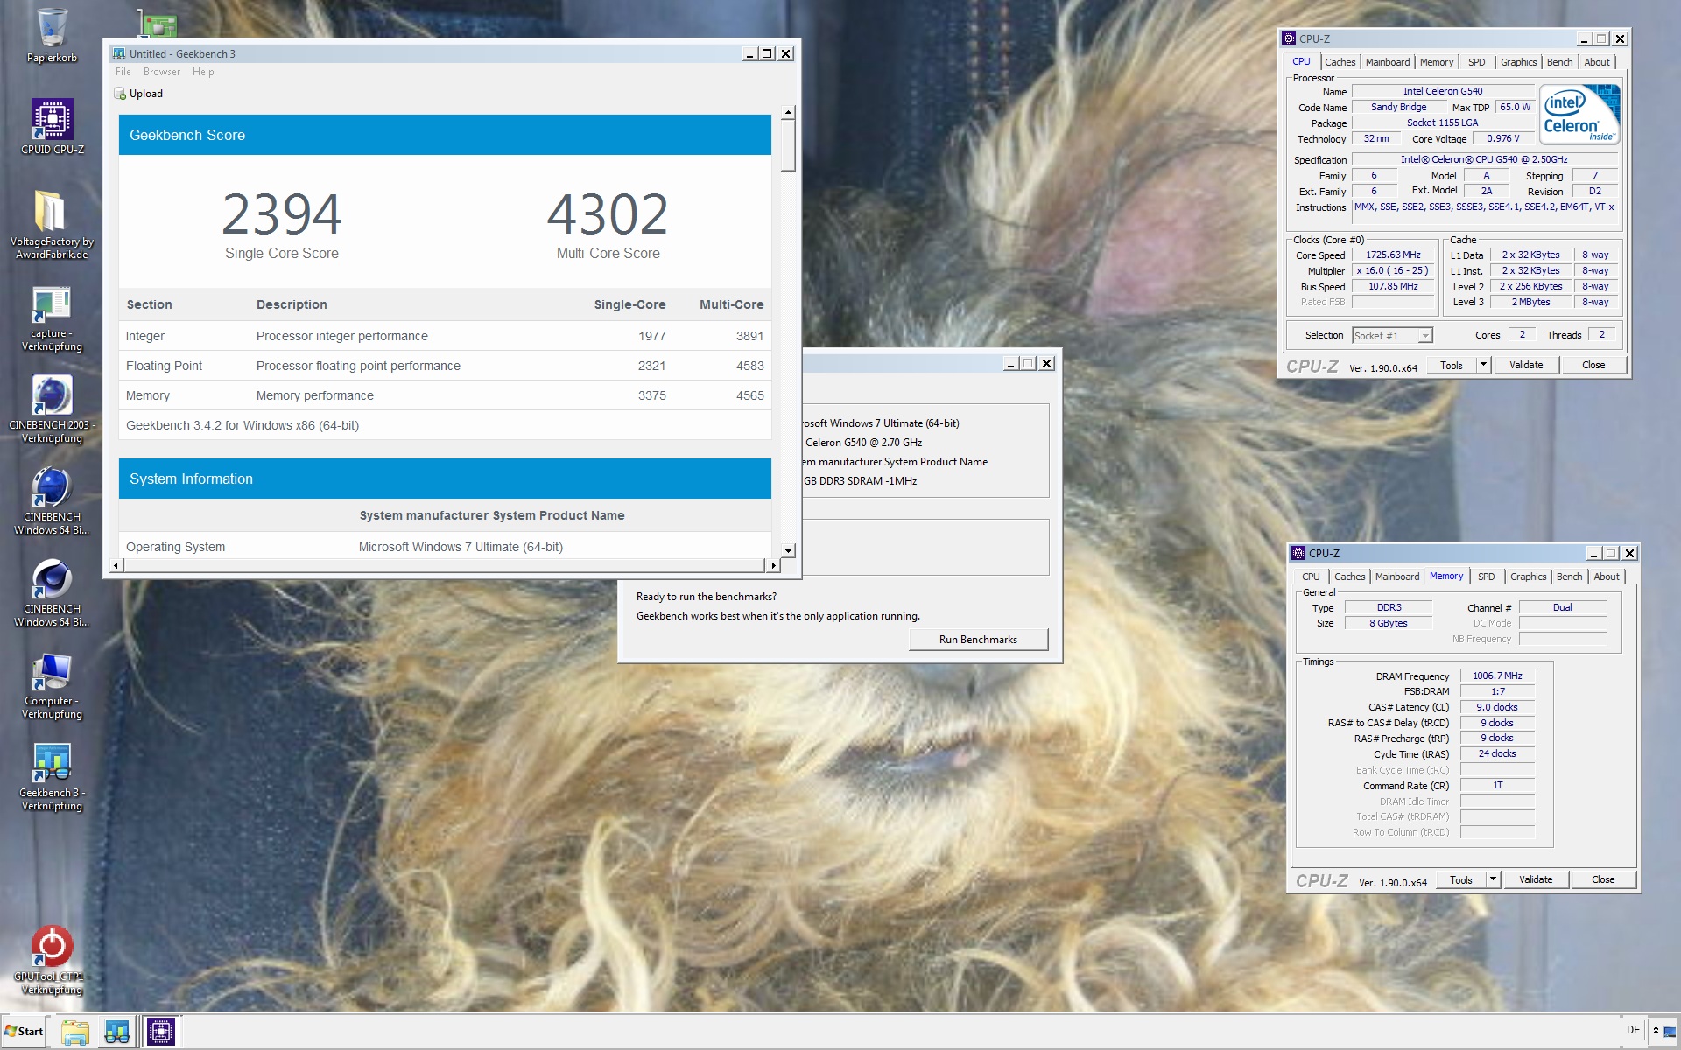Switch to Memory tab in top CPU-Z

(x=1437, y=62)
